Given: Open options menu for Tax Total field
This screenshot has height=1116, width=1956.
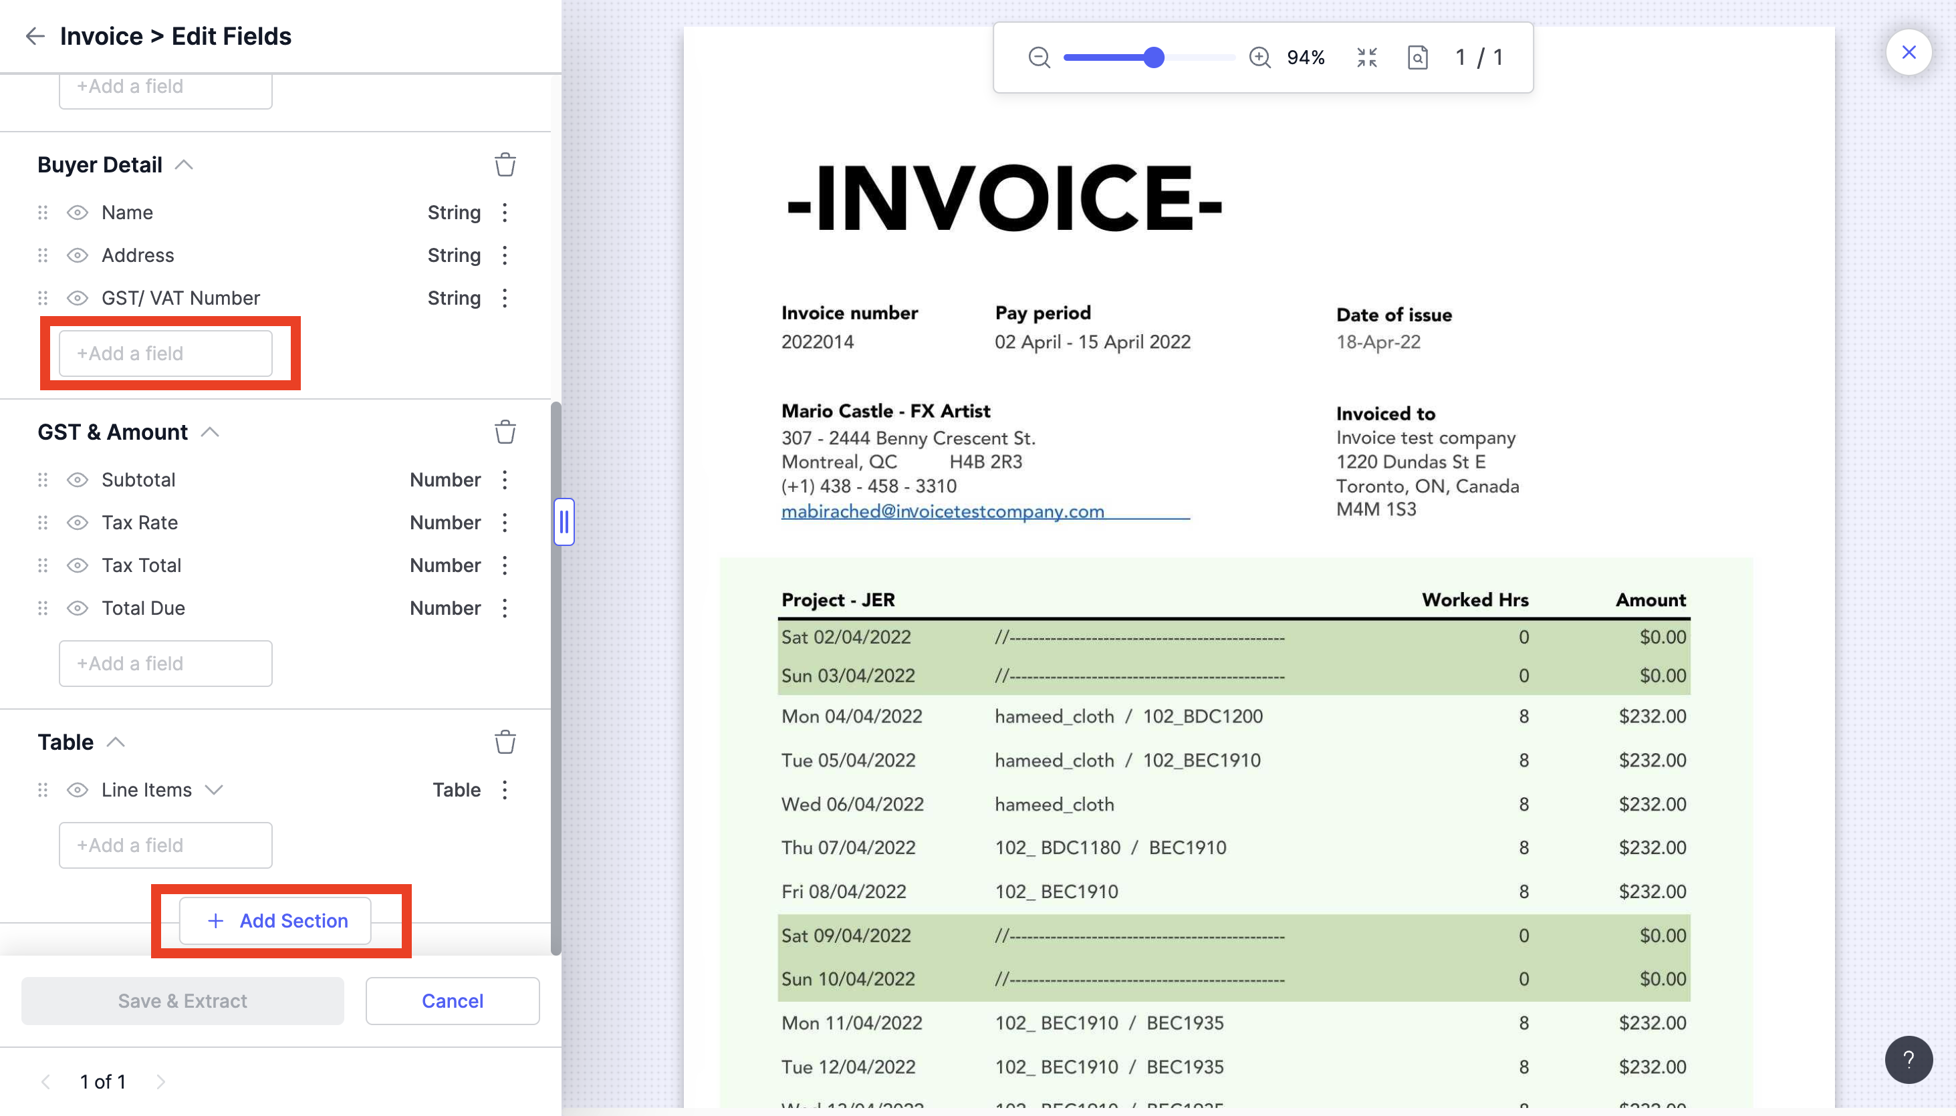Looking at the screenshot, I should pyautogui.click(x=505, y=565).
